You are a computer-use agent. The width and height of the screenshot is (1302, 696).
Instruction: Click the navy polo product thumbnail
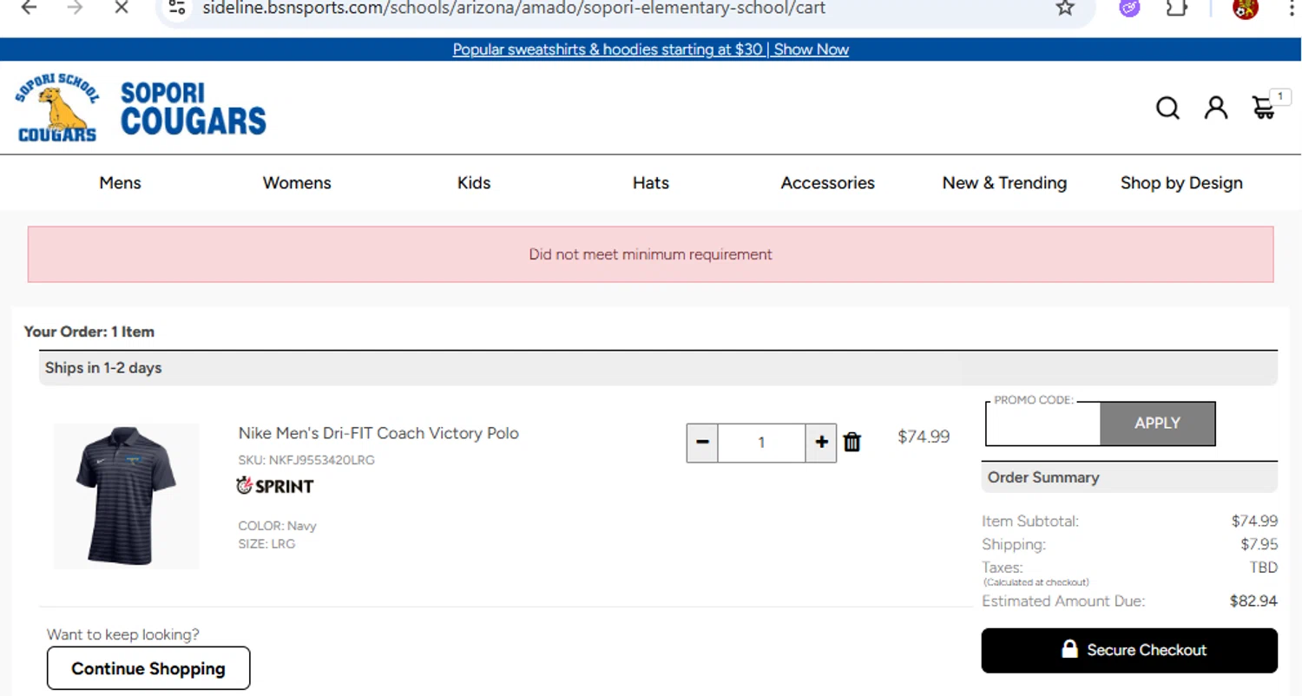point(127,496)
